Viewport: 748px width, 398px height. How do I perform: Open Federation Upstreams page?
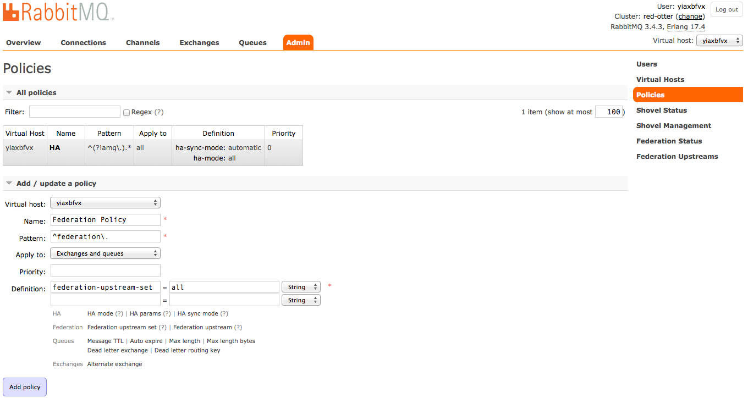click(x=677, y=156)
